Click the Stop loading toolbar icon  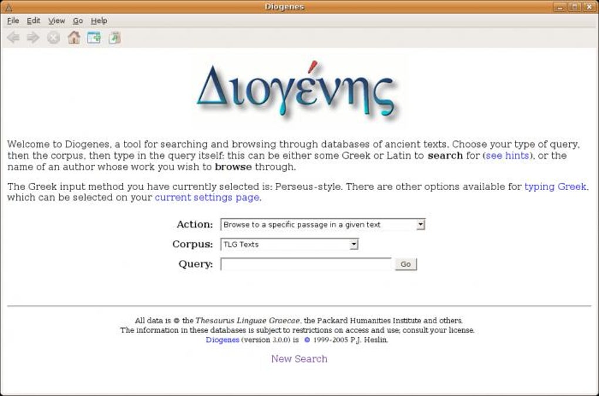pos(53,38)
